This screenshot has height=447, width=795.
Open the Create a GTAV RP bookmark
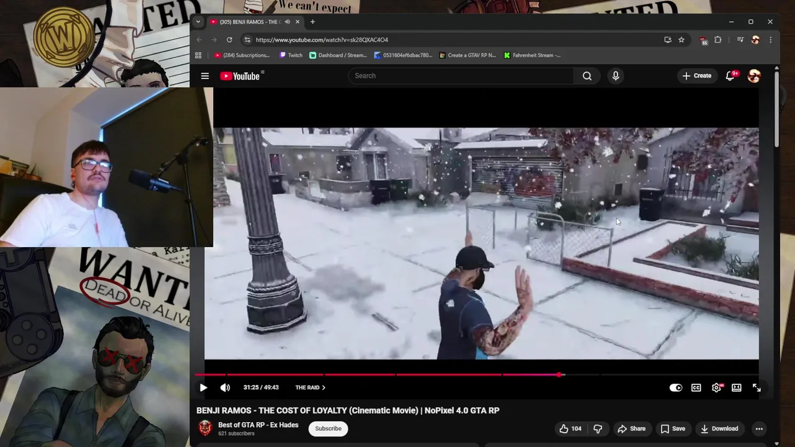point(467,55)
